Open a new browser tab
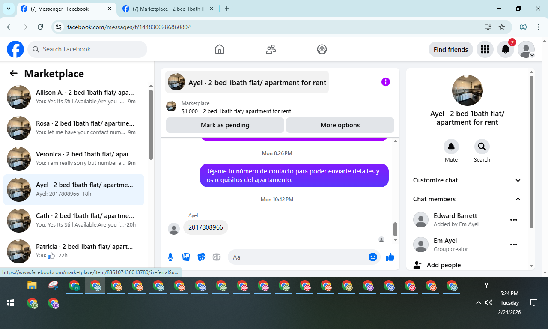548x329 pixels. point(227,9)
